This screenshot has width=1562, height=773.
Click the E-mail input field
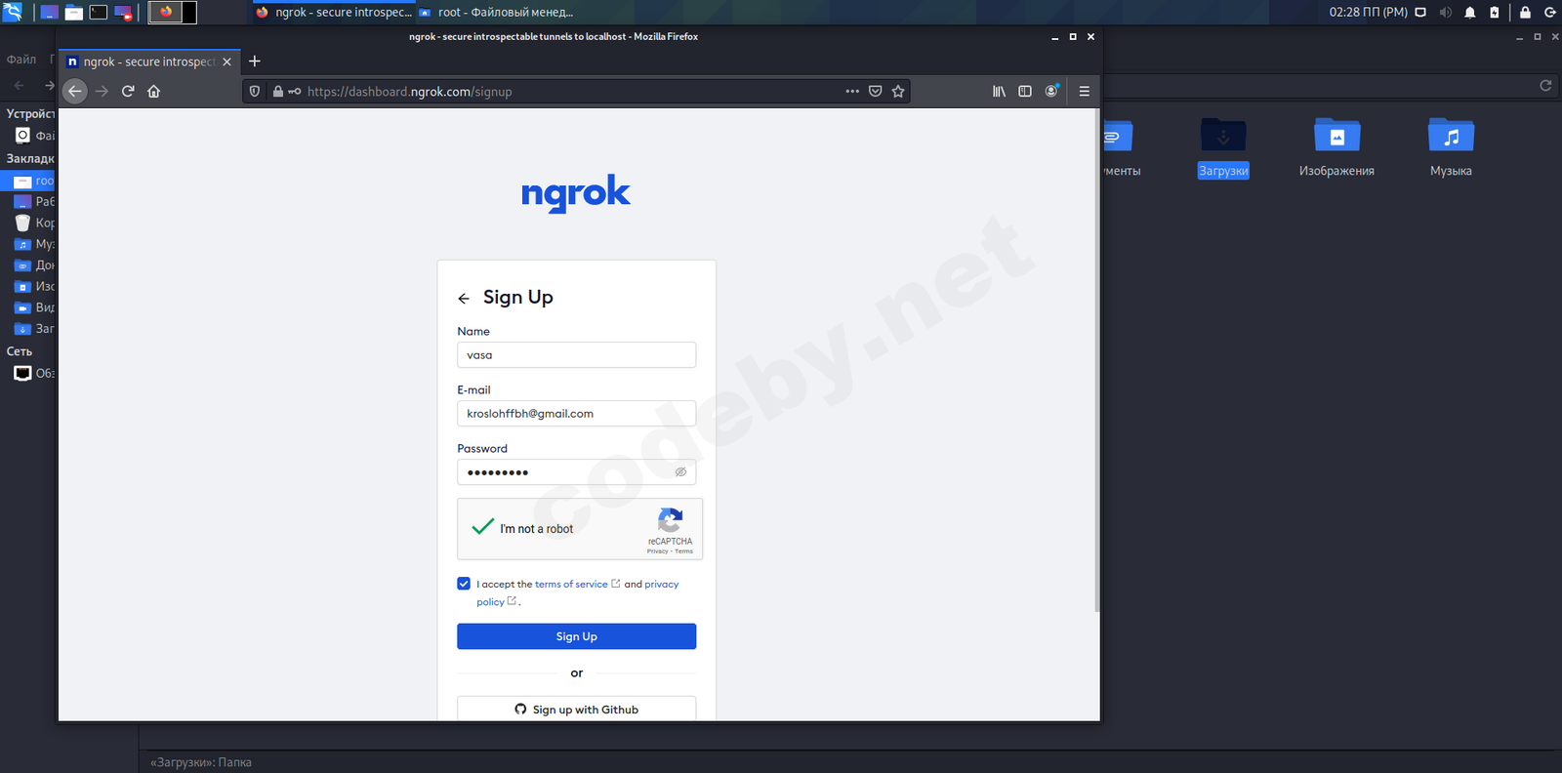click(576, 414)
